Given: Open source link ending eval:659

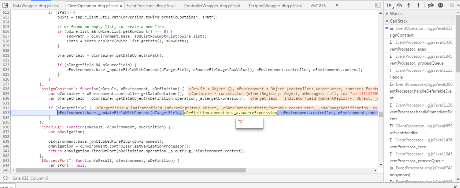Looking at the screenshot, I should click(424, 126).
